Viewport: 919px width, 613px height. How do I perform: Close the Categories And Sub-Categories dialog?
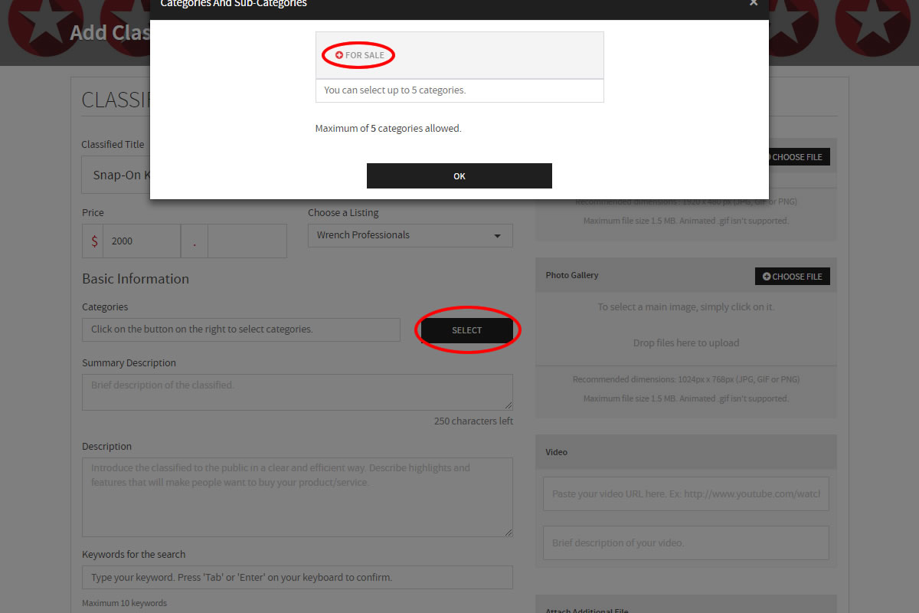click(754, 3)
